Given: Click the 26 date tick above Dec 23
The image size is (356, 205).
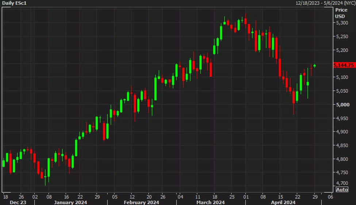Looking at the screenshot, I should (21, 197).
